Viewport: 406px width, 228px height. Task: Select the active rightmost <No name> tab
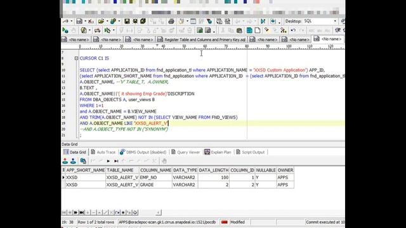329,39
